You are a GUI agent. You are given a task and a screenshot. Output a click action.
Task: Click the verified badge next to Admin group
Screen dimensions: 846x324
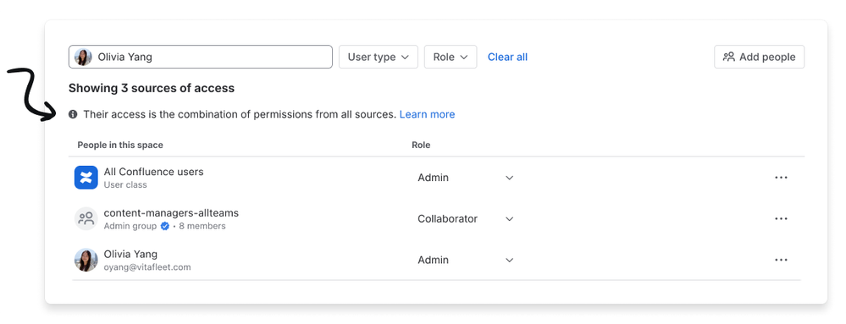pos(165,227)
